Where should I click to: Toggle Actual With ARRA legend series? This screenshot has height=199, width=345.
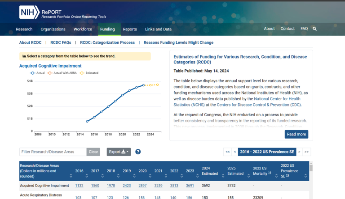coord(62,73)
